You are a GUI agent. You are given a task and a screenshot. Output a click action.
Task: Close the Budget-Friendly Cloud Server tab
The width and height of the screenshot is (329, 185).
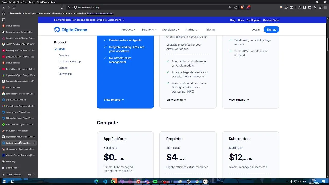[34, 143]
